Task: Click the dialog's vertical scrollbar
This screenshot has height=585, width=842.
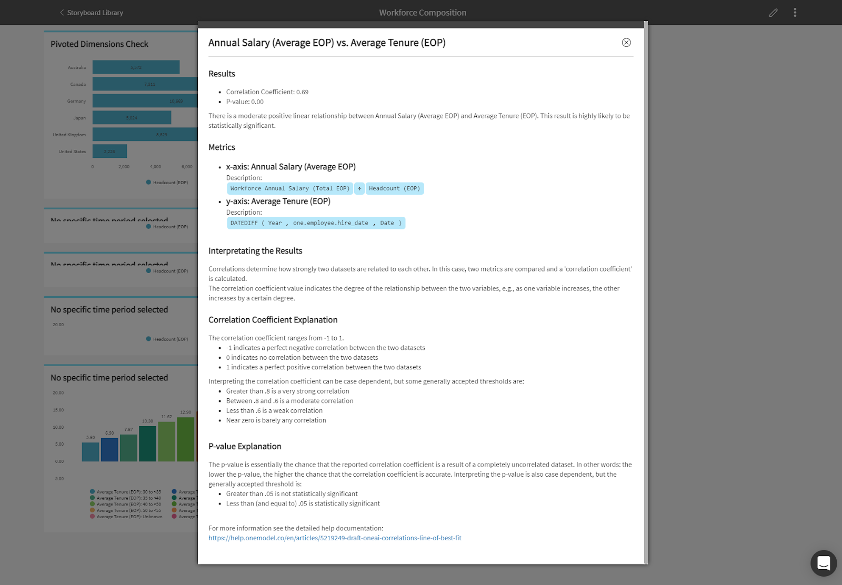Action: tap(646, 292)
